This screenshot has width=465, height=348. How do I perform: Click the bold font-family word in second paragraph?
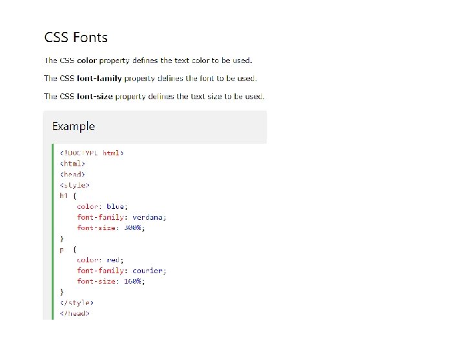tap(99, 79)
